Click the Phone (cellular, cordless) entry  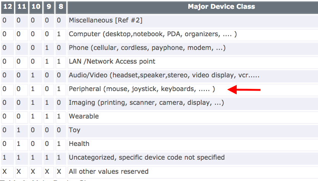point(147,48)
